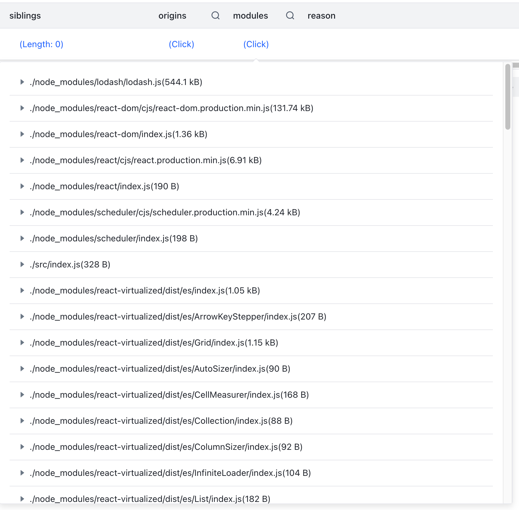
Task: Select text Grid/index.js(1.15 kB)
Action: tap(236, 342)
